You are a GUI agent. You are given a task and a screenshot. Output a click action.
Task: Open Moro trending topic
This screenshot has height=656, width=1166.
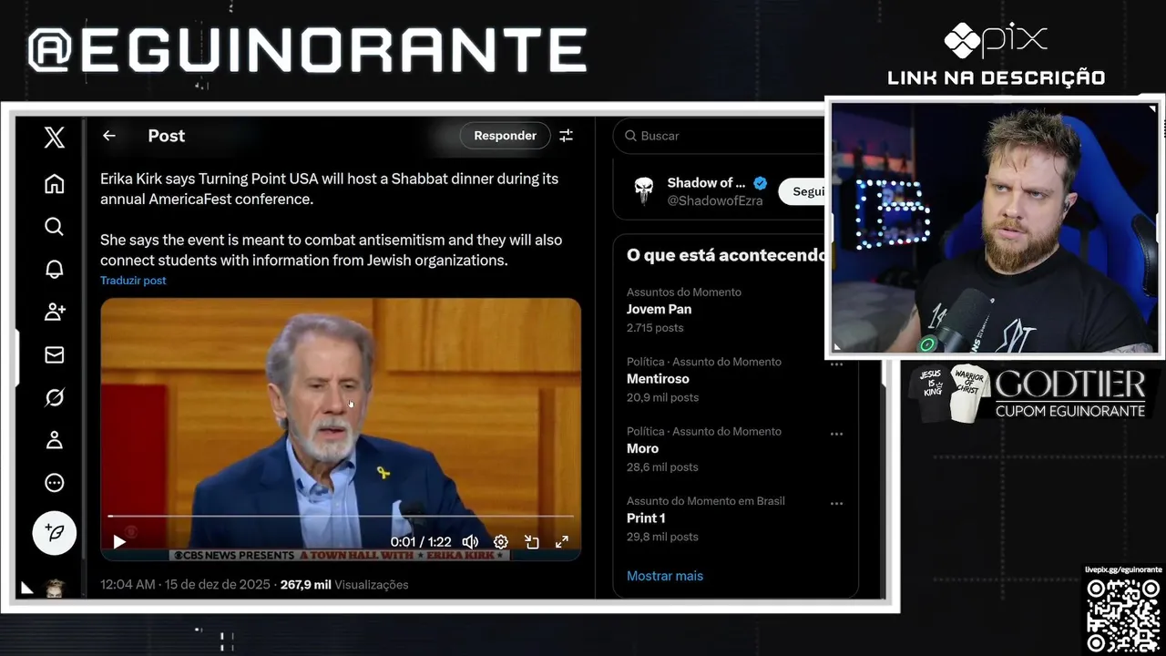click(x=642, y=449)
